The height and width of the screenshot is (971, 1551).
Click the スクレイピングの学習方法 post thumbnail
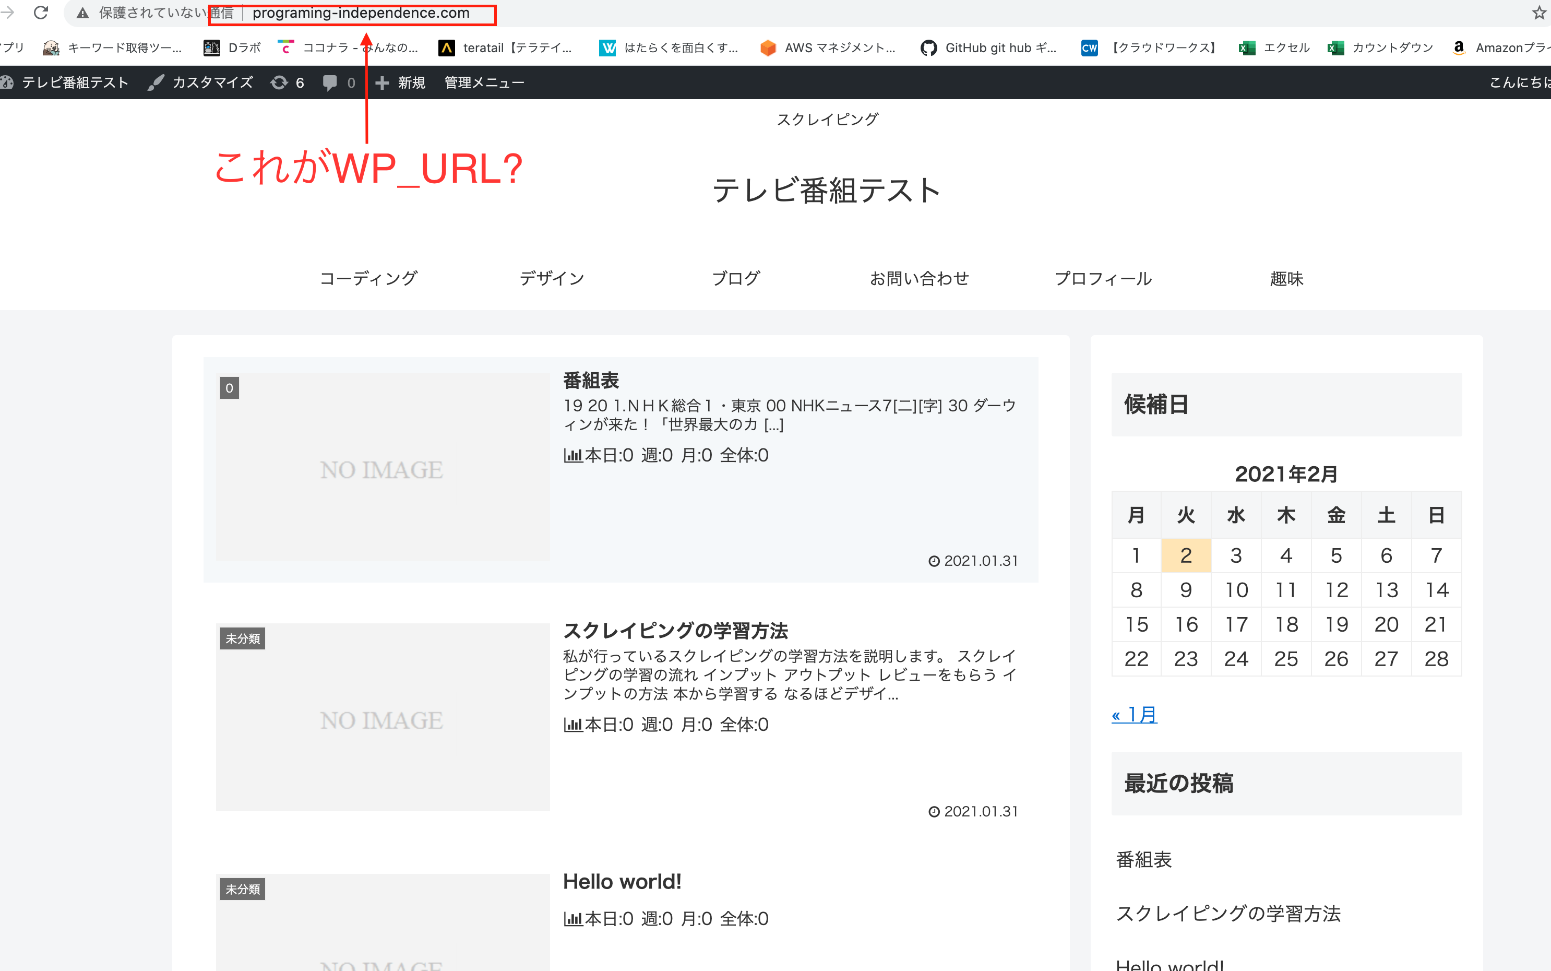pos(383,717)
